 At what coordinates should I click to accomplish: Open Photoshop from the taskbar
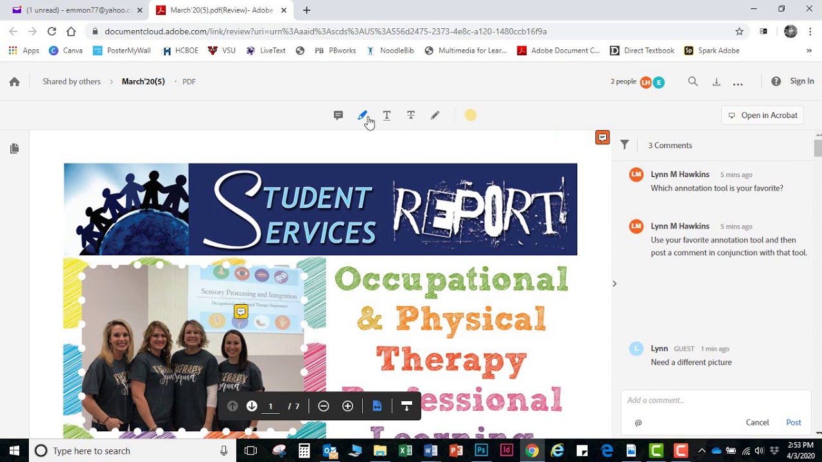pyautogui.click(x=481, y=450)
